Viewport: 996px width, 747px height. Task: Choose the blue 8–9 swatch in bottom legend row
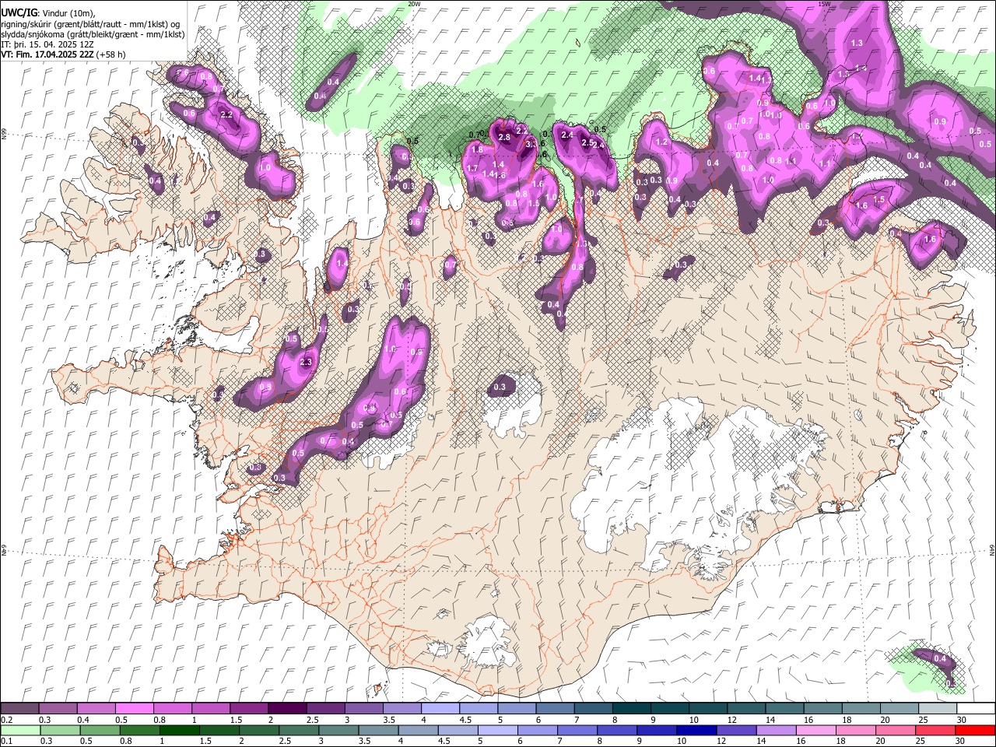click(x=617, y=730)
